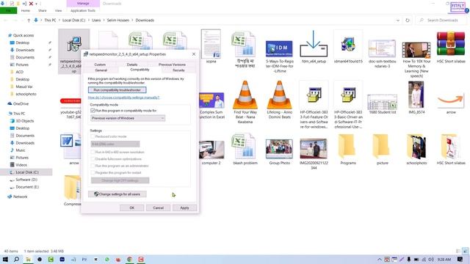Select the arrow Word document
This screenshot has height=264, width=470.
[x=70, y=146]
